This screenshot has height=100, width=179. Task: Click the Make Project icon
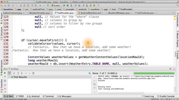(x=48, y=6)
